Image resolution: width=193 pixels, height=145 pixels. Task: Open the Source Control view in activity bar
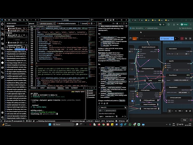click(x=2, y=34)
